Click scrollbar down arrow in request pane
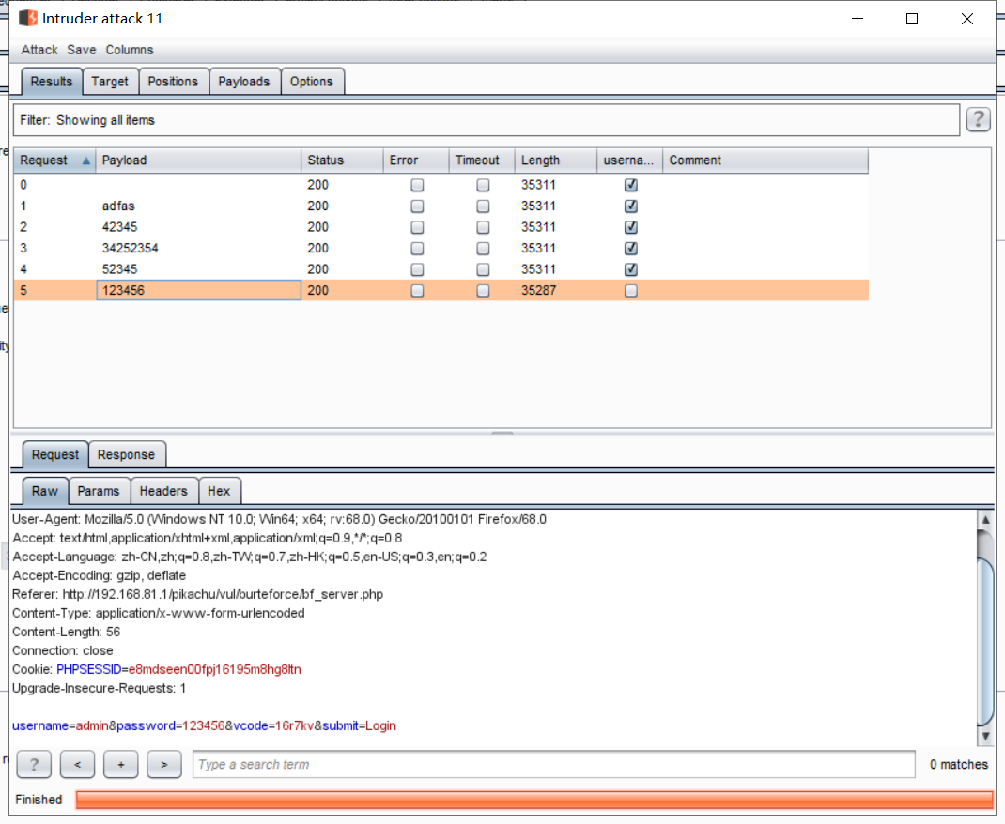The height and width of the screenshot is (824, 1005). [x=985, y=737]
